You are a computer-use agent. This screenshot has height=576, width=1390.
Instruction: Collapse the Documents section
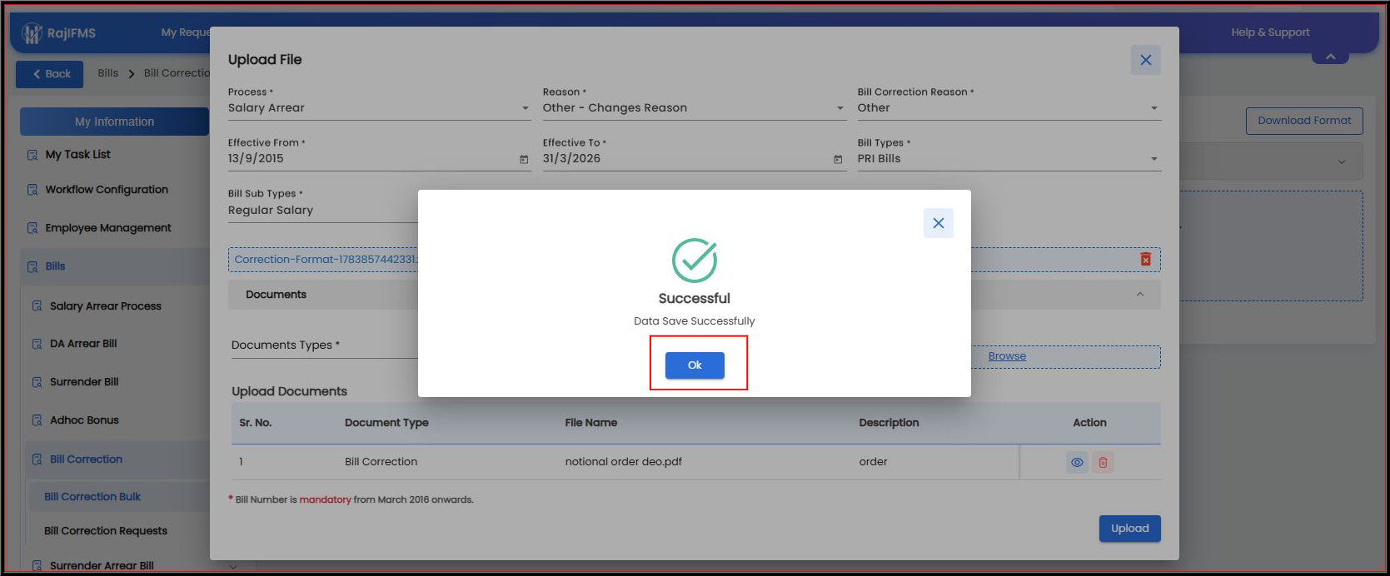point(1140,295)
